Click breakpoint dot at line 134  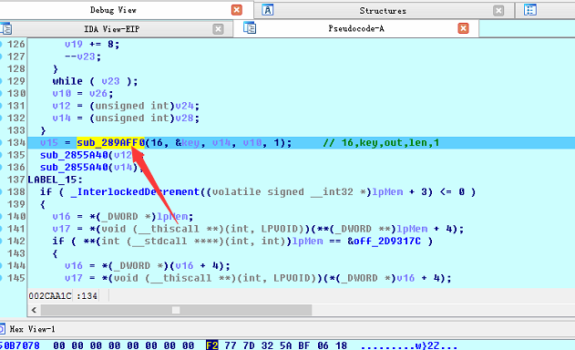[x=1, y=142]
